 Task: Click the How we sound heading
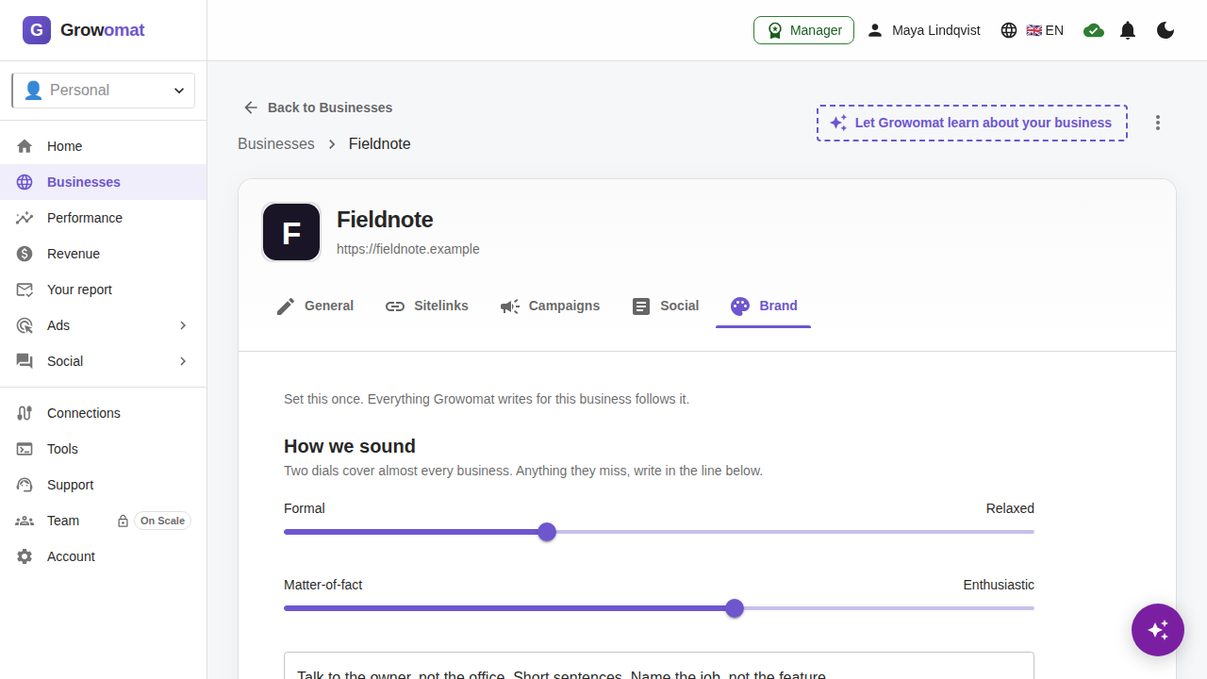350,446
